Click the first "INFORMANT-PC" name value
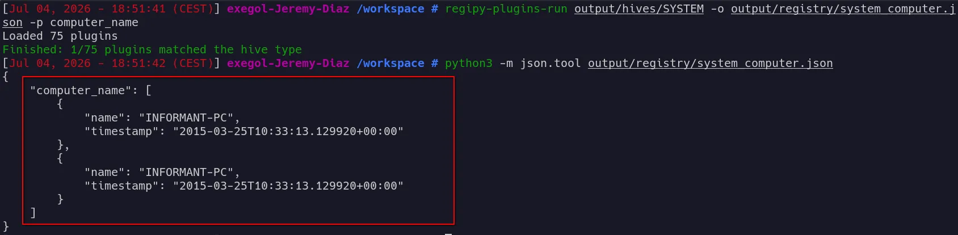 tap(186, 118)
